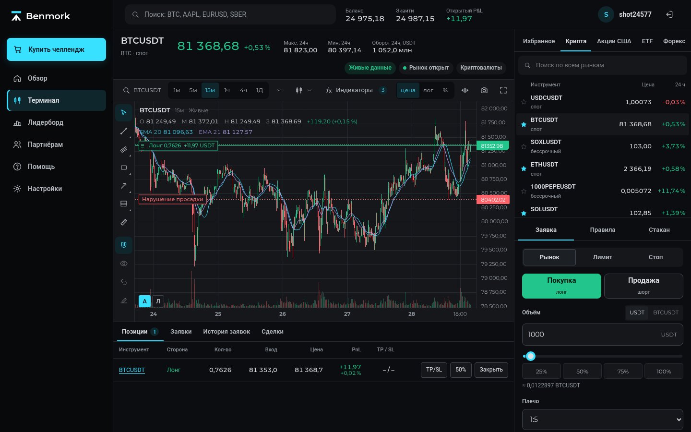Open BTCUSDT symbol search in chart toolbar
The width and height of the screenshot is (691, 432).
[142, 90]
